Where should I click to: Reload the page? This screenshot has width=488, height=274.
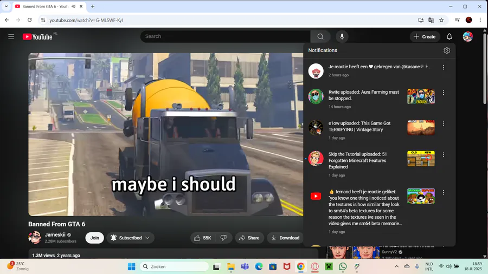pyautogui.click(x=30, y=20)
